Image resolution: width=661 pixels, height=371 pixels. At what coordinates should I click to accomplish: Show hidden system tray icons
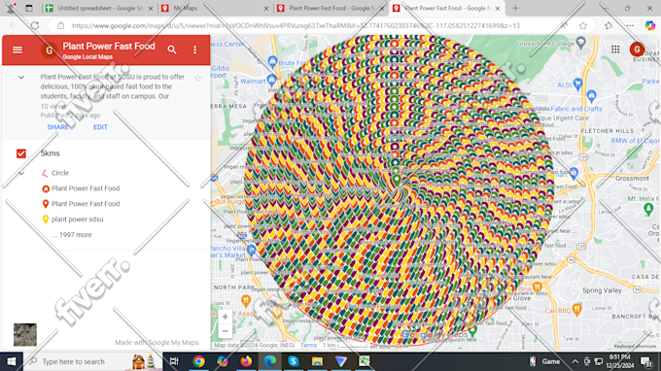575,361
